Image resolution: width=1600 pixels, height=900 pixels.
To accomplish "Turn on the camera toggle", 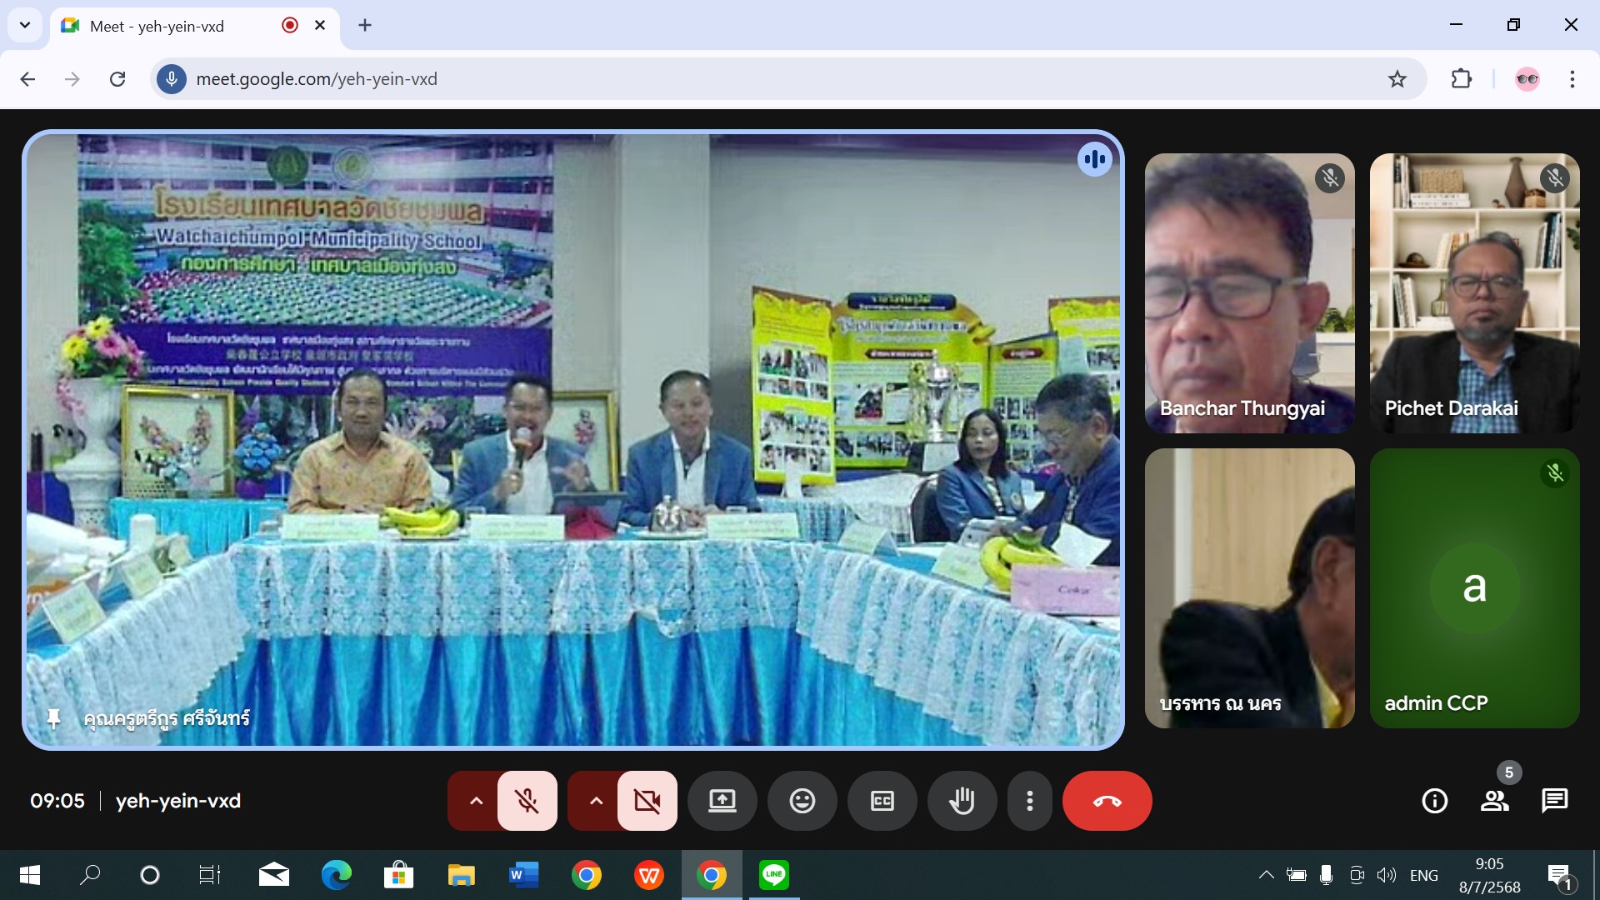I will click(x=647, y=801).
